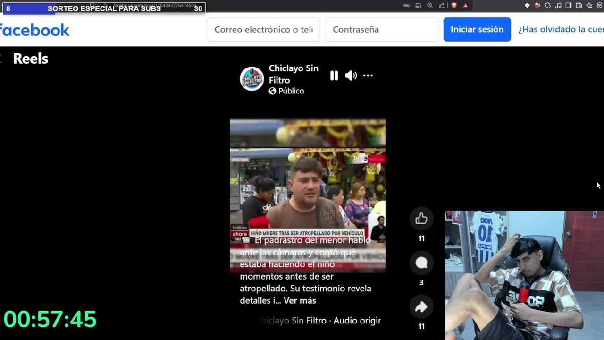Expand caption with Ver más

pos(300,300)
